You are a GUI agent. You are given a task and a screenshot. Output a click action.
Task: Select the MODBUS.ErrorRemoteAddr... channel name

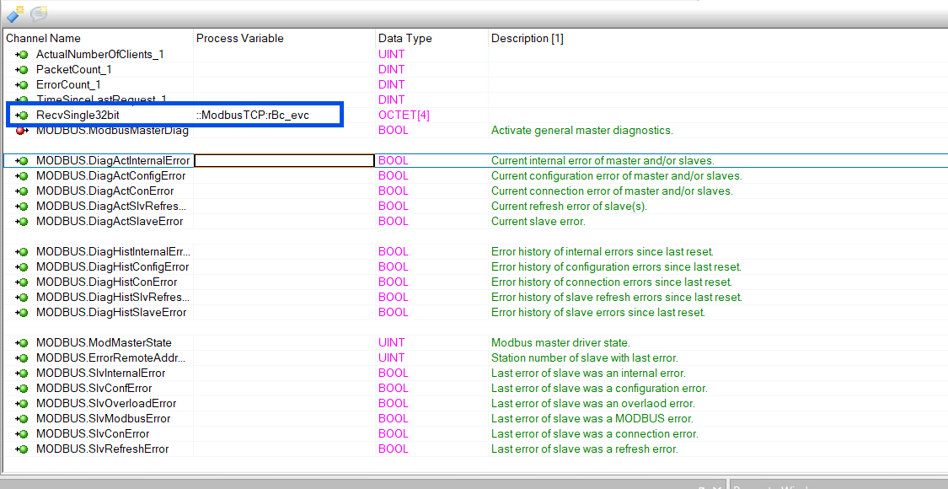coord(111,358)
